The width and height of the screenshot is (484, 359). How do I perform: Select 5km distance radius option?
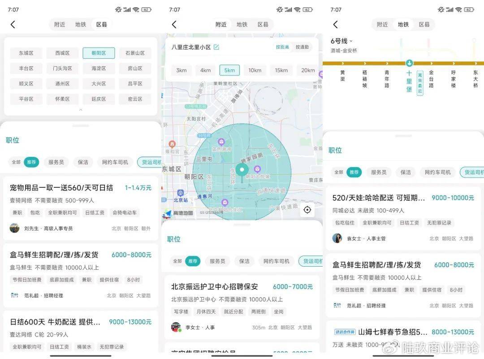pos(229,70)
